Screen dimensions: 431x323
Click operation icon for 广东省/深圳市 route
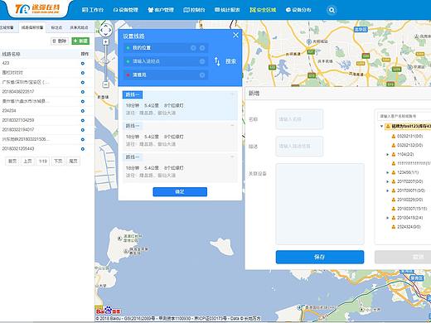click(x=83, y=82)
